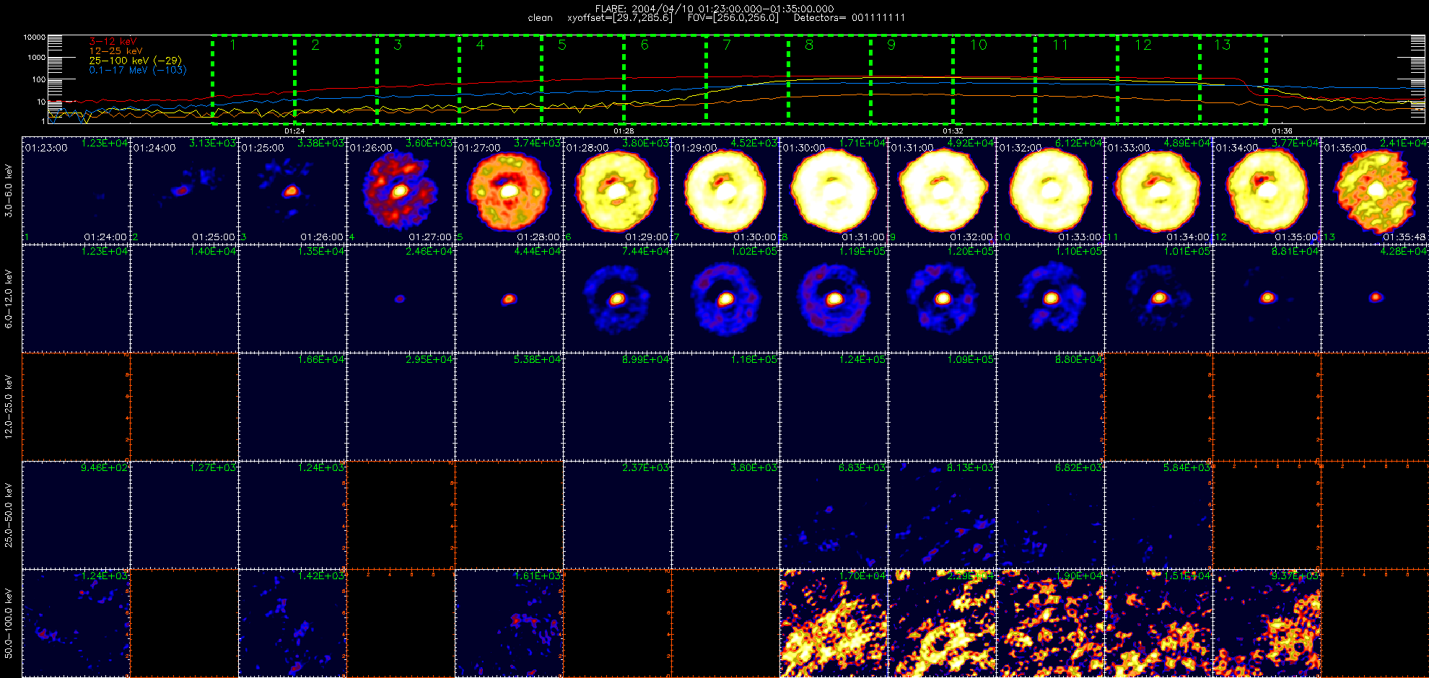Open the 25-50 keV image peaking 8.13E+03
Viewport: 1429px width, 678px height.
[942, 515]
